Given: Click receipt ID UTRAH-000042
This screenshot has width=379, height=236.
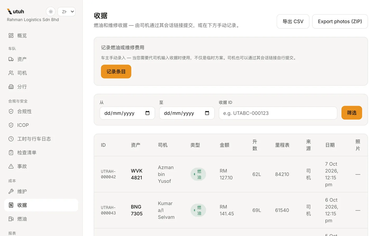Looking at the screenshot, I should point(108,174).
